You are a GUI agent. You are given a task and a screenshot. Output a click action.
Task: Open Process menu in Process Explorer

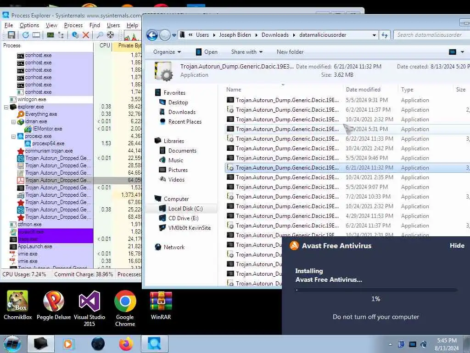click(73, 25)
